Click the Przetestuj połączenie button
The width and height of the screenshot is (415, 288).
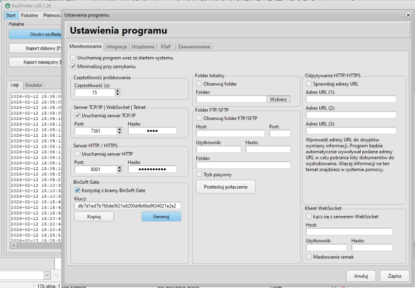[x=225, y=187]
